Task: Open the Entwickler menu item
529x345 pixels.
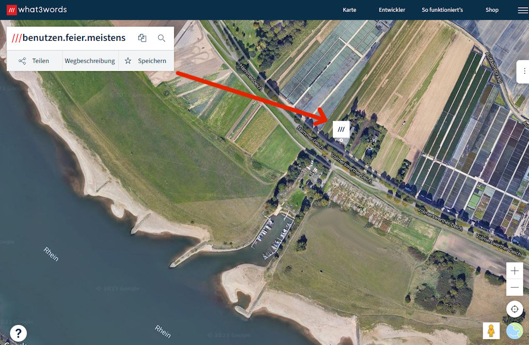Action: pyautogui.click(x=392, y=10)
